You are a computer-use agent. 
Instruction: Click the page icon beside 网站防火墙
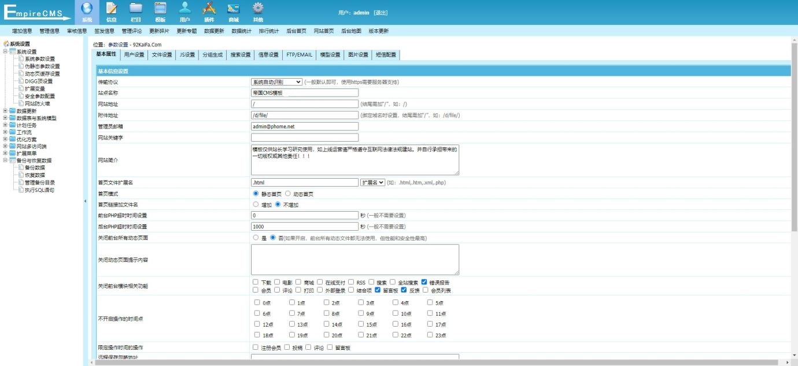click(21, 103)
